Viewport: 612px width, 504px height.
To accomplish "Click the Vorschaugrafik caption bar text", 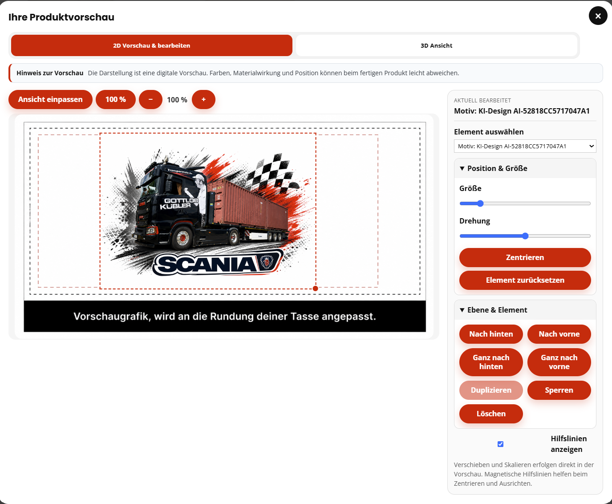I will (x=225, y=317).
